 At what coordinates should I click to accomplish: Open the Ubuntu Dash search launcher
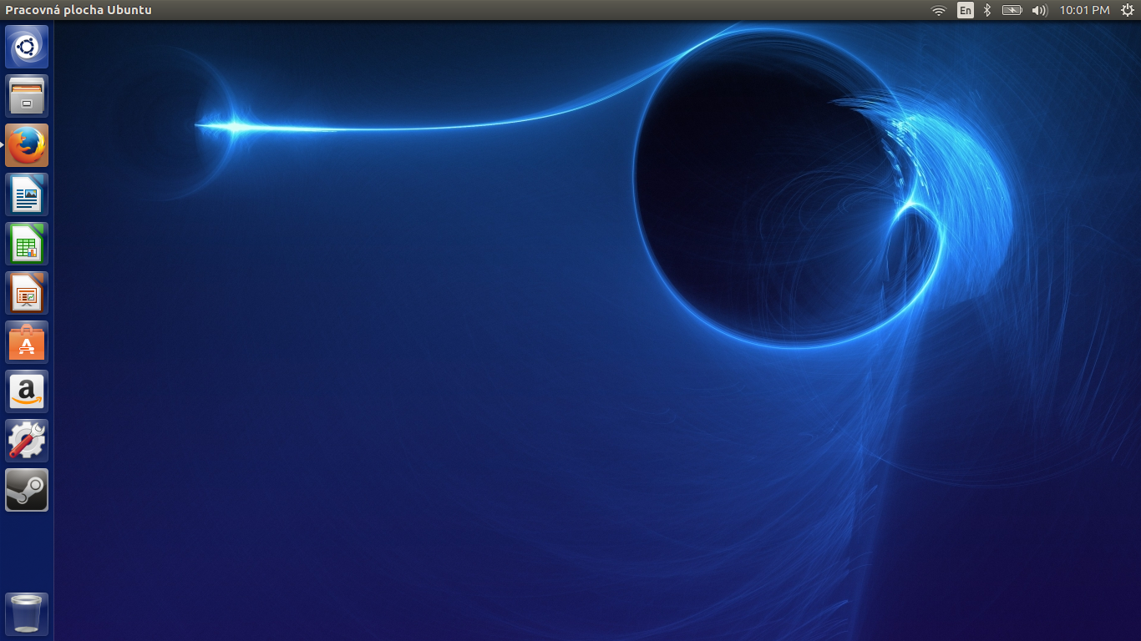click(27, 47)
